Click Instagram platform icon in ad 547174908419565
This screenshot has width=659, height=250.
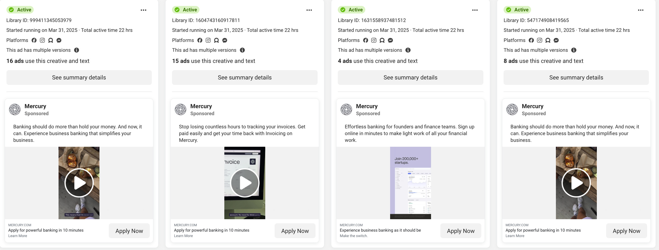click(540, 40)
